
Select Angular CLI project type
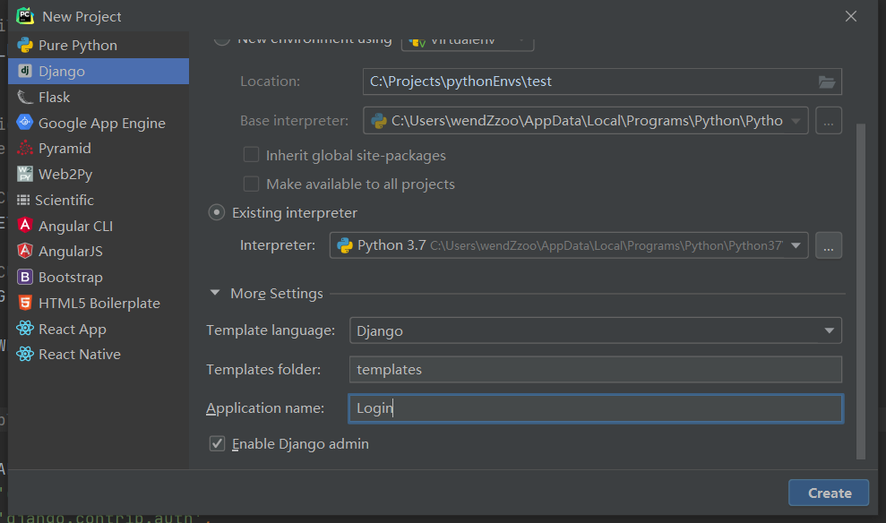coord(99,226)
